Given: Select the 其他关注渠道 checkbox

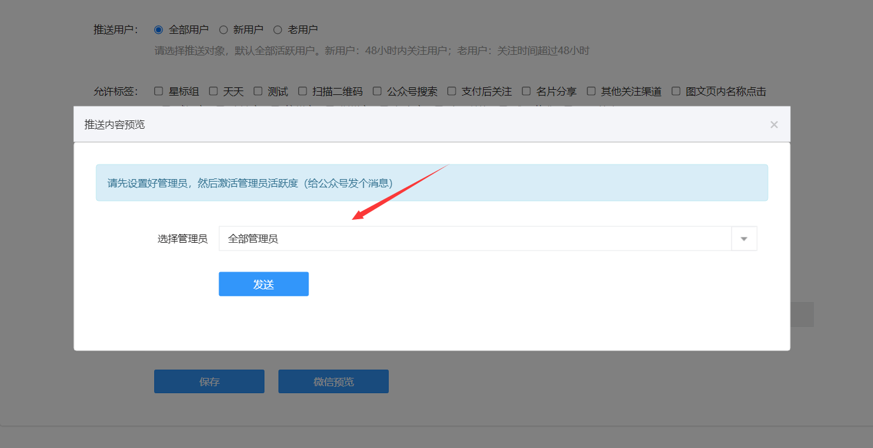Looking at the screenshot, I should 591,91.
